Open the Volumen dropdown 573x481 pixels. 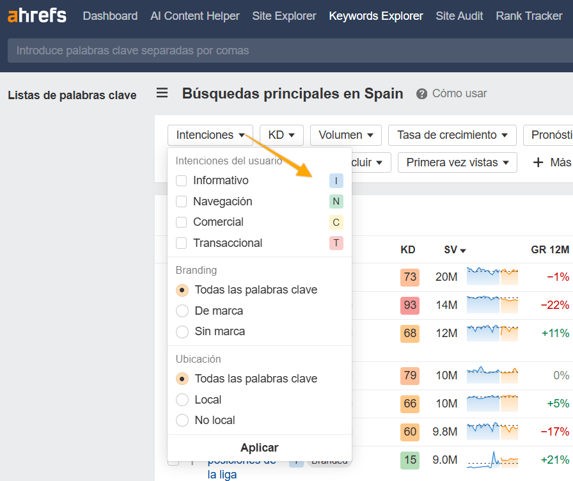point(345,135)
